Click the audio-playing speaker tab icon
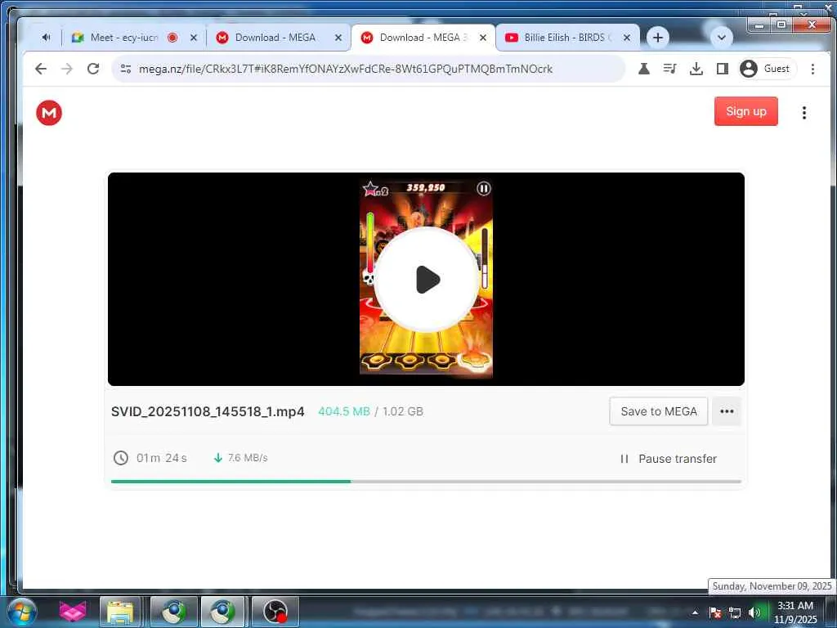Screen dimensions: 837x628 [47, 38]
